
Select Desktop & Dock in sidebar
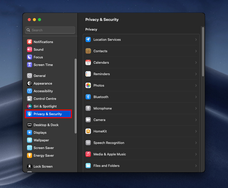click(x=46, y=125)
